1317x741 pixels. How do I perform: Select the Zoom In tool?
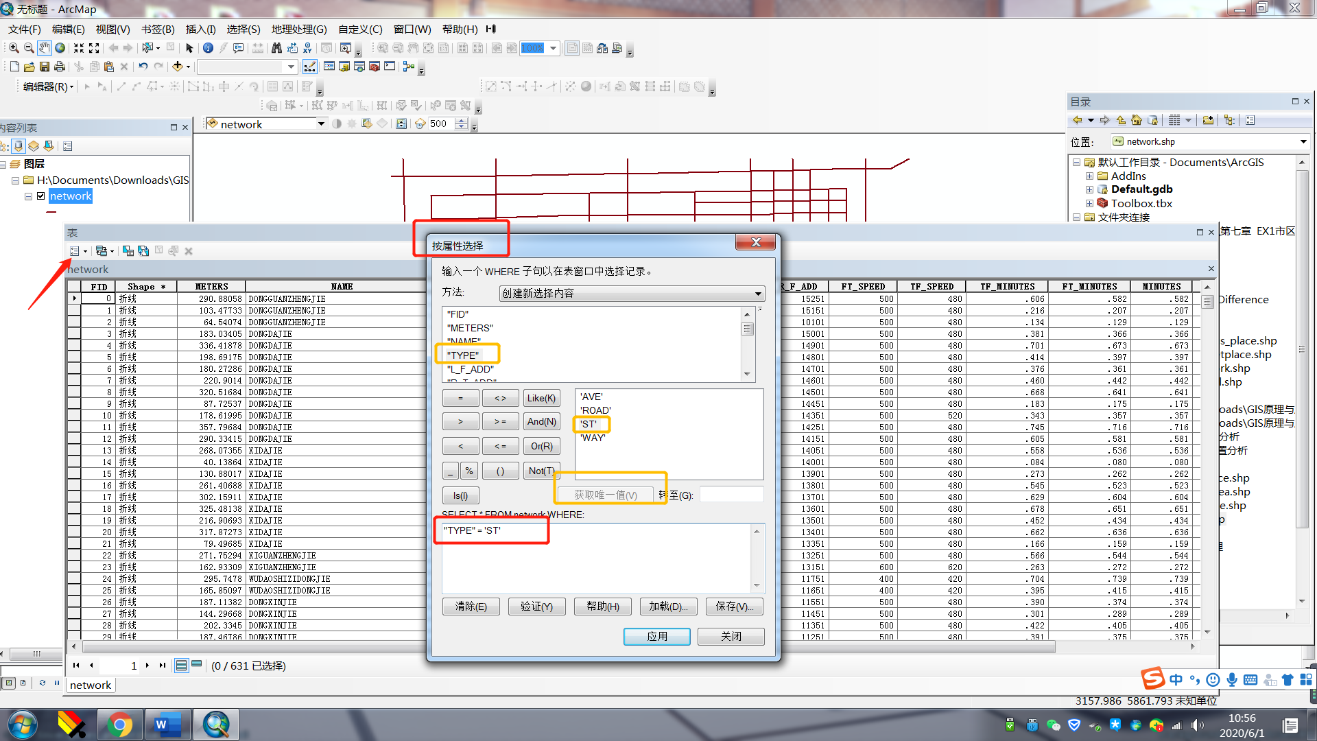point(14,48)
